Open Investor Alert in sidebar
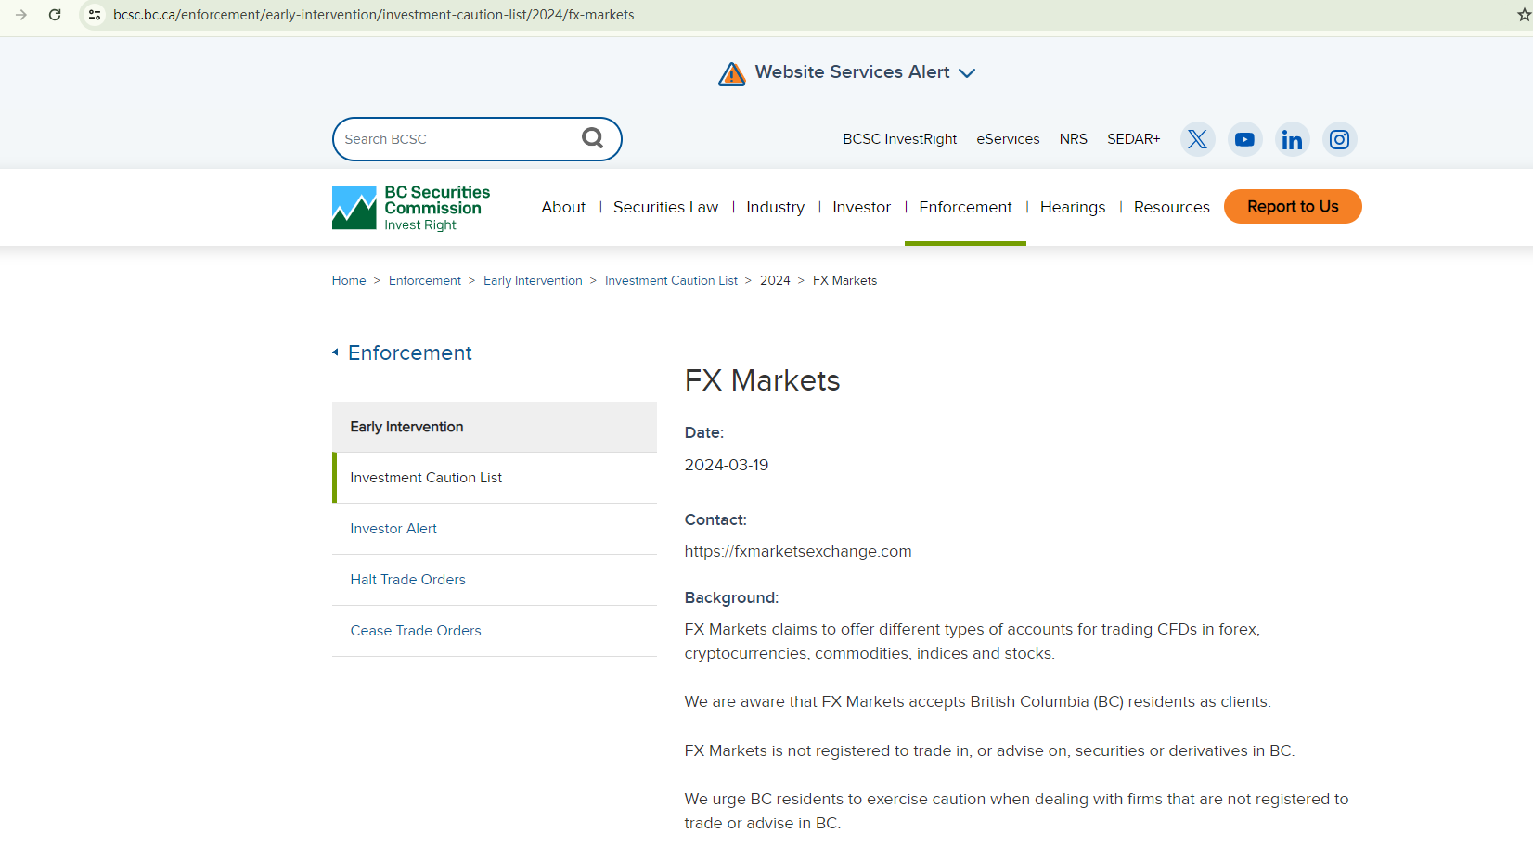The width and height of the screenshot is (1533, 859). [495, 529]
